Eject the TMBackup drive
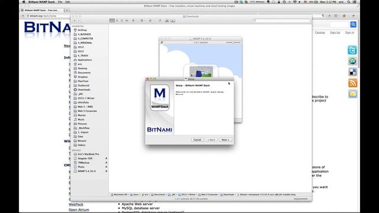The image size is (379, 213). point(106,163)
